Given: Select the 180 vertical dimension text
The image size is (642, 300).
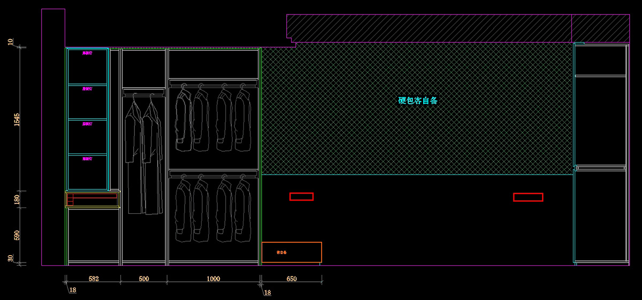Looking at the screenshot, I should coord(17,200).
